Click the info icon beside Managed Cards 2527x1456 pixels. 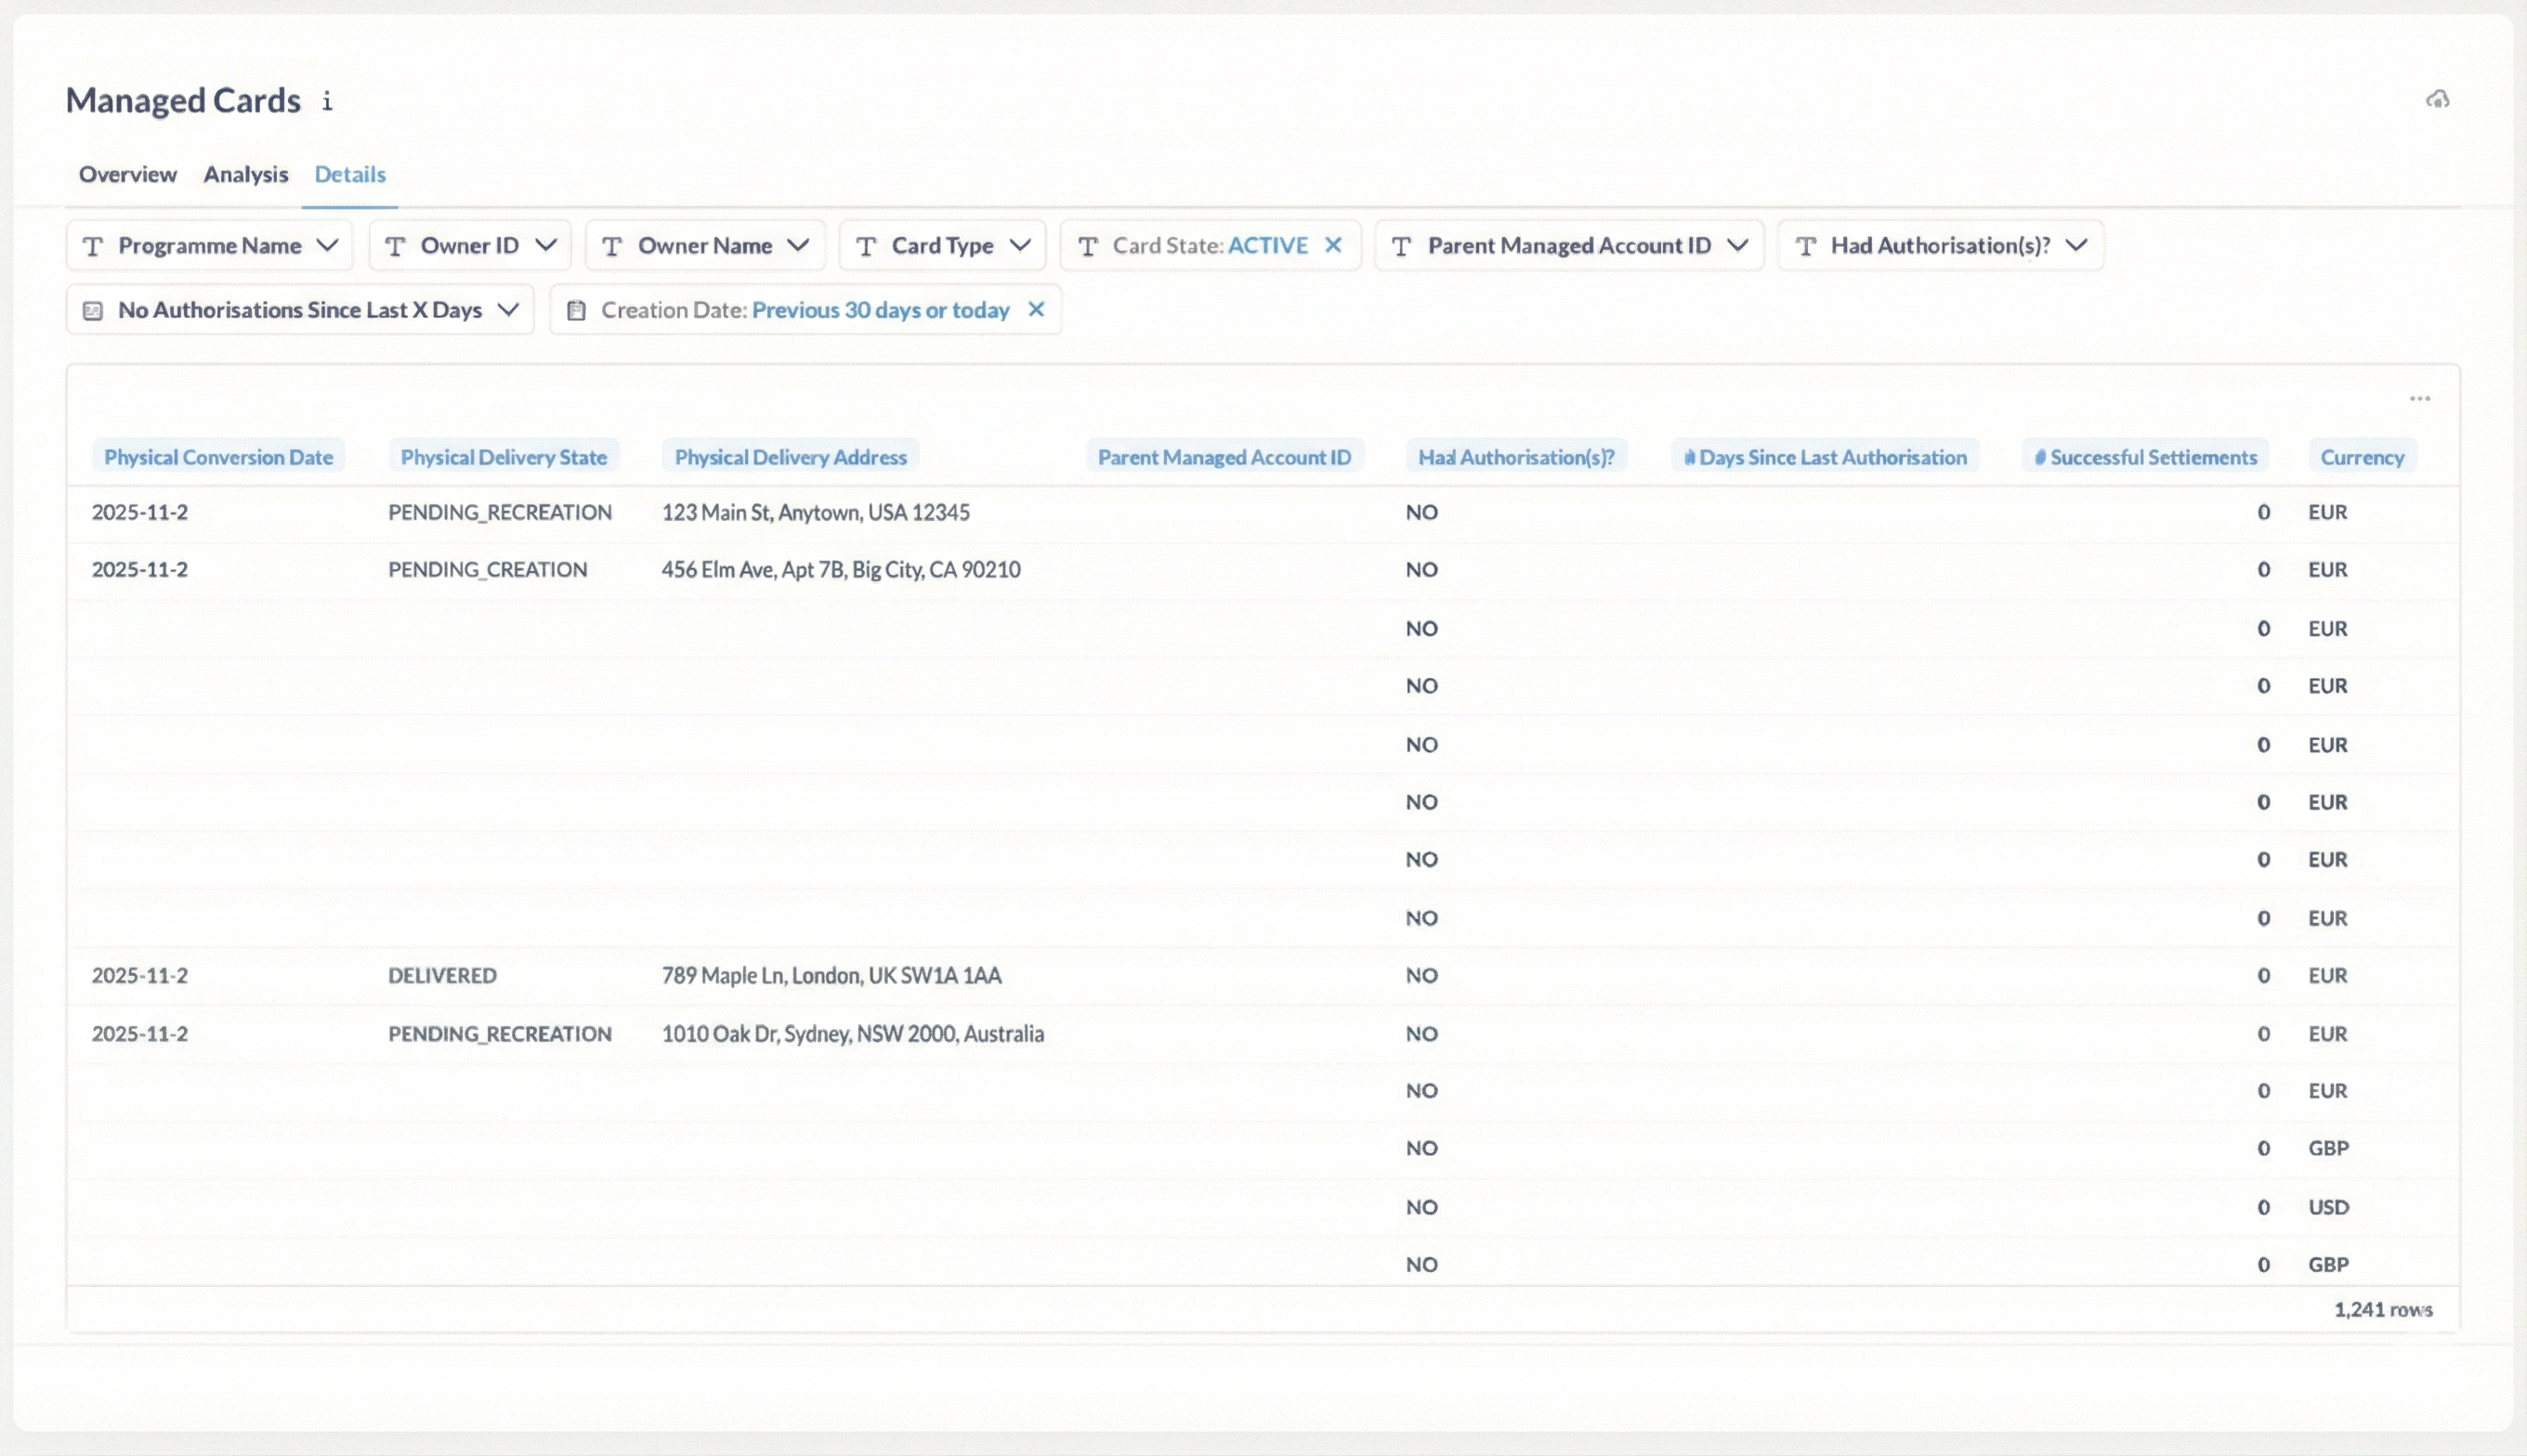[327, 101]
